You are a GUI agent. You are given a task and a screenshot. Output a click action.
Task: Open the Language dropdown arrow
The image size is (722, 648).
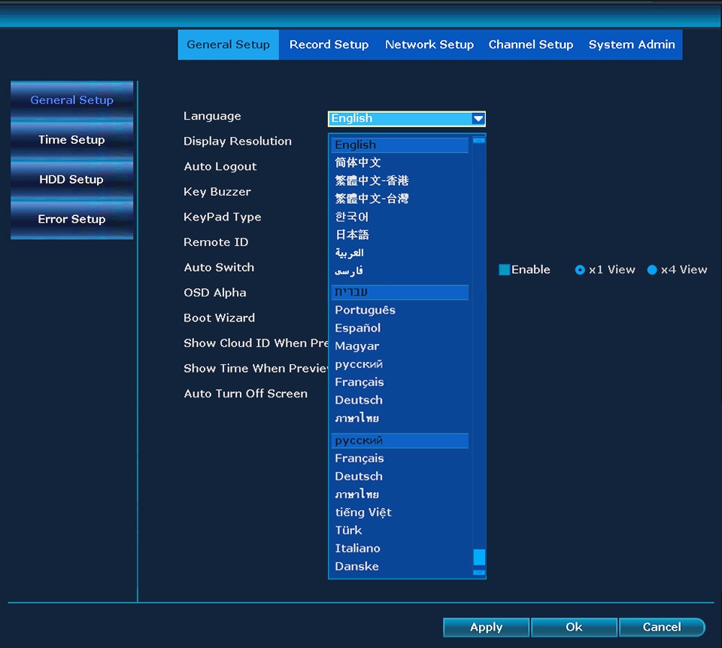click(x=478, y=119)
